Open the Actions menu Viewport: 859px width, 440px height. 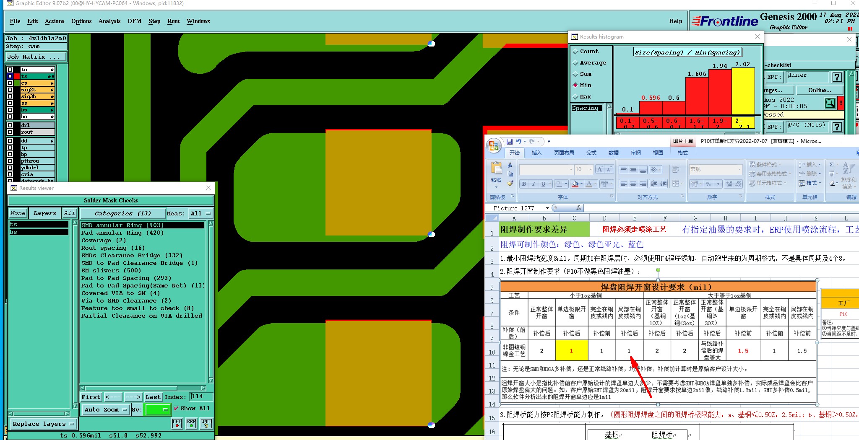pos(55,21)
